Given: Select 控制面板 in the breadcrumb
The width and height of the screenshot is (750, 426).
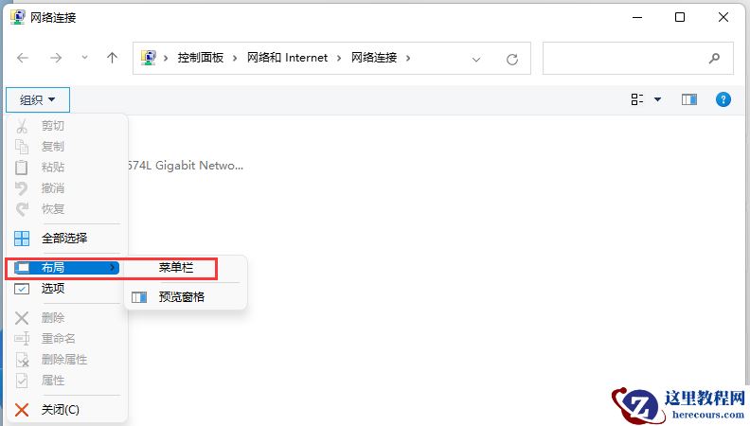Looking at the screenshot, I should pos(201,58).
